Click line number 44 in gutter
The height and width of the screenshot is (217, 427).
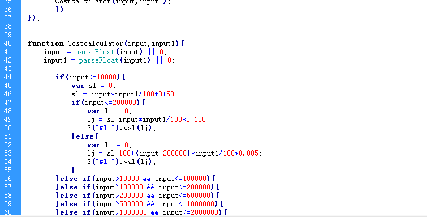(x=8, y=77)
